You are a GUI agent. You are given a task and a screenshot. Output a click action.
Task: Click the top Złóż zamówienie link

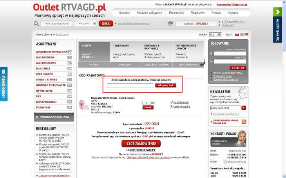click(x=233, y=22)
